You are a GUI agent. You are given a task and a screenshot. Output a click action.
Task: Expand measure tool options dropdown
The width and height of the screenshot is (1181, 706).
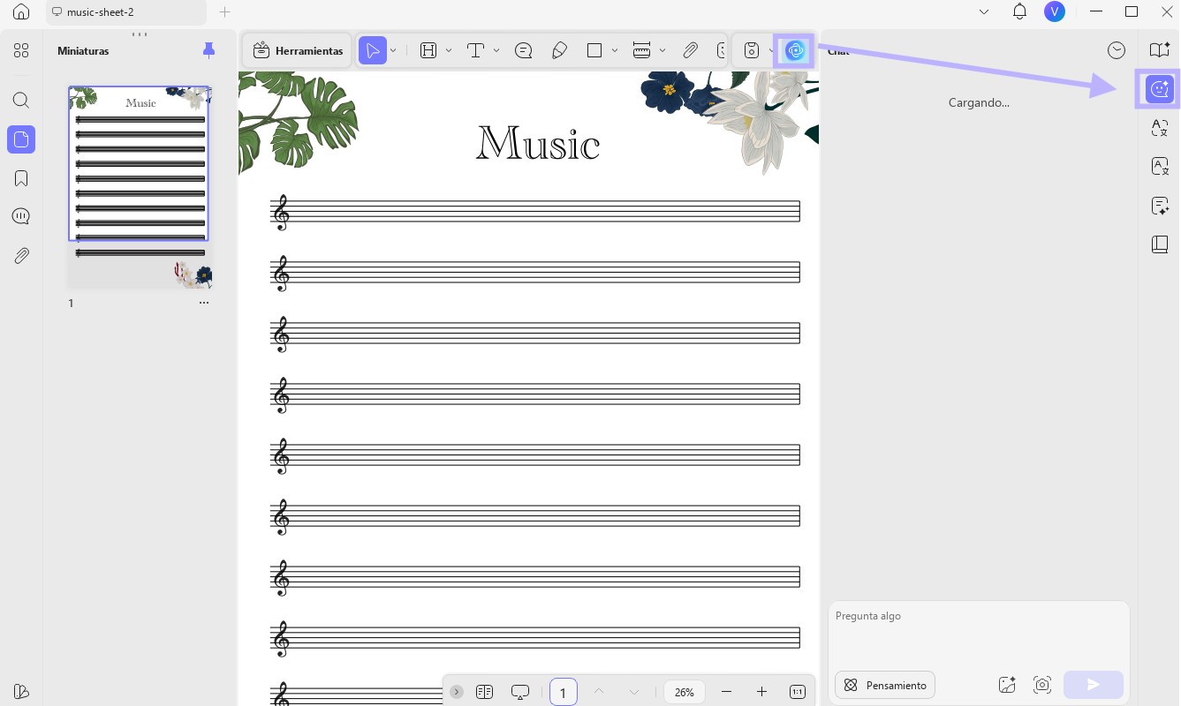[x=662, y=50]
